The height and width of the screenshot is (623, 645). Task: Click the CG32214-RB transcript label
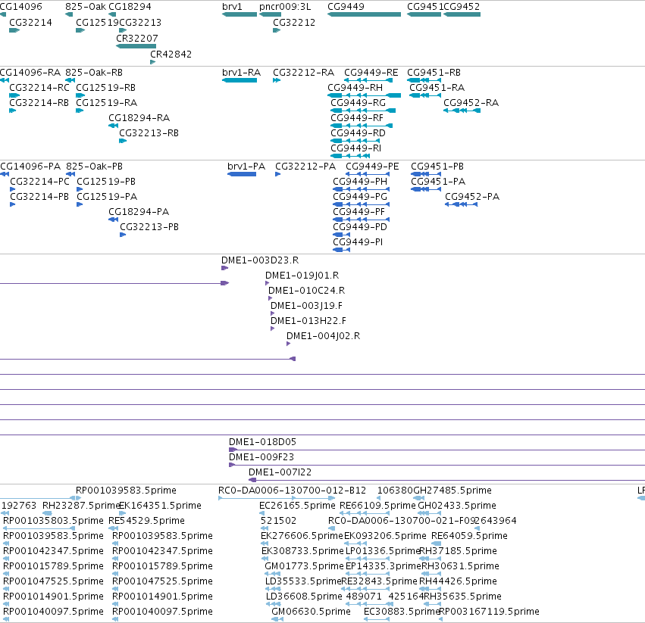click(x=39, y=103)
